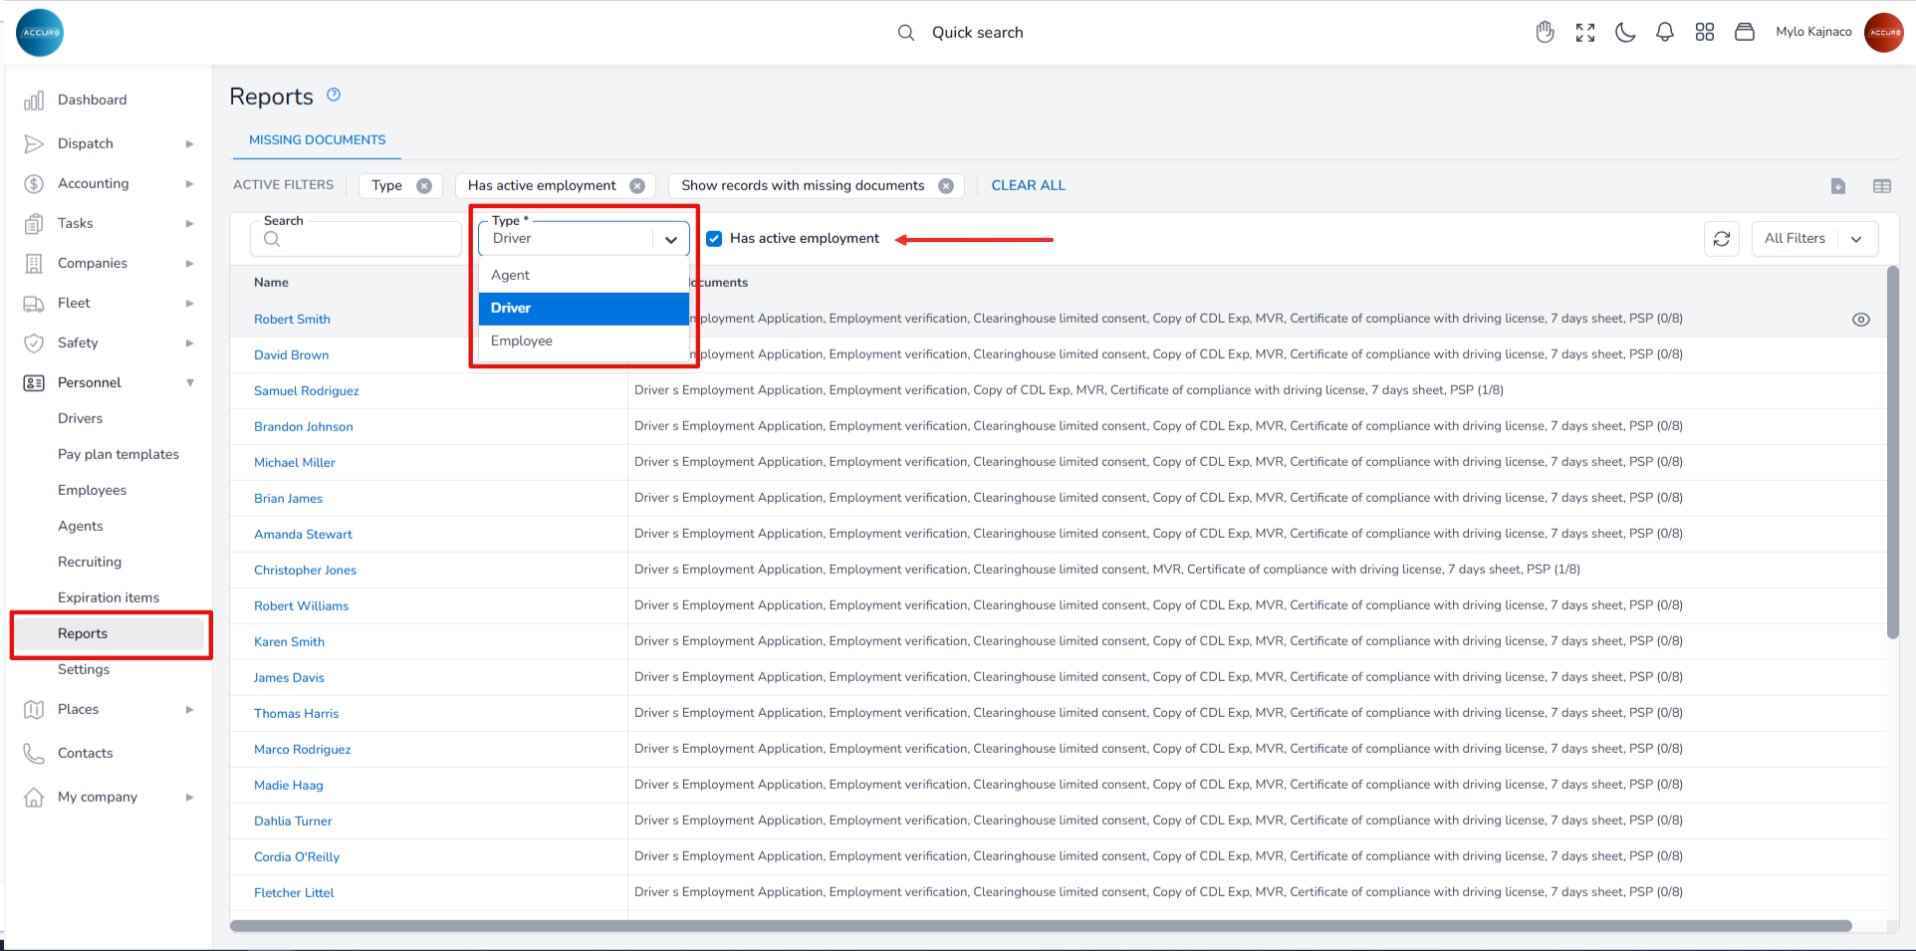The width and height of the screenshot is (1916, 951).
Task: Switch to the Missing Documents tab
Action: coord(317,140)
